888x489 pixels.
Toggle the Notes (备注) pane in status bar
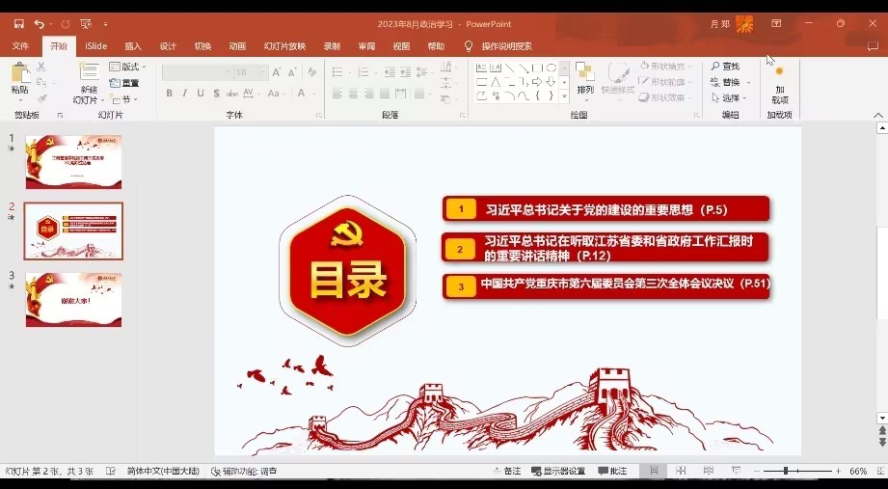(x=506, y=472)
